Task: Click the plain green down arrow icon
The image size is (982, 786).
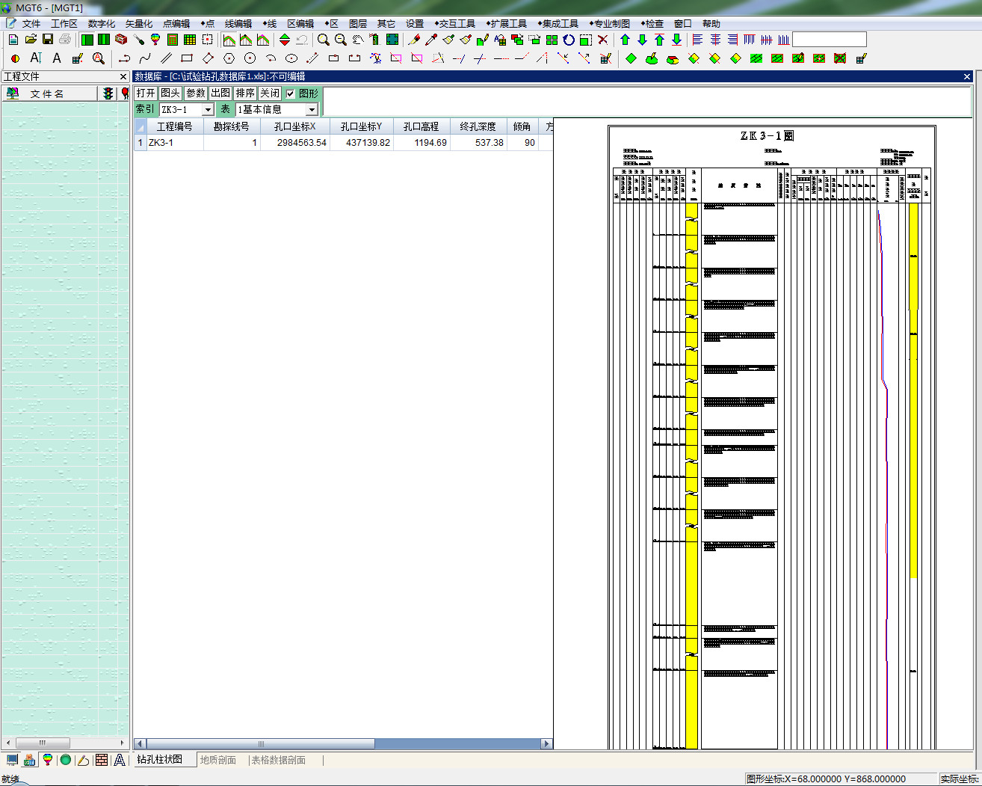Action: point(642,40)
